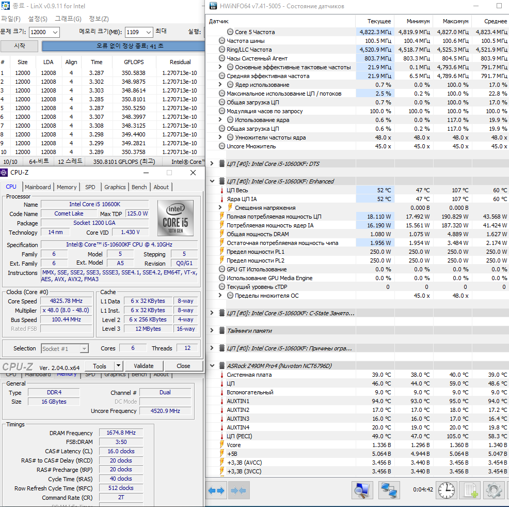Click thermometer icon beside Системная плата
The width and height of the screenshot is (509, 507).
222,375
